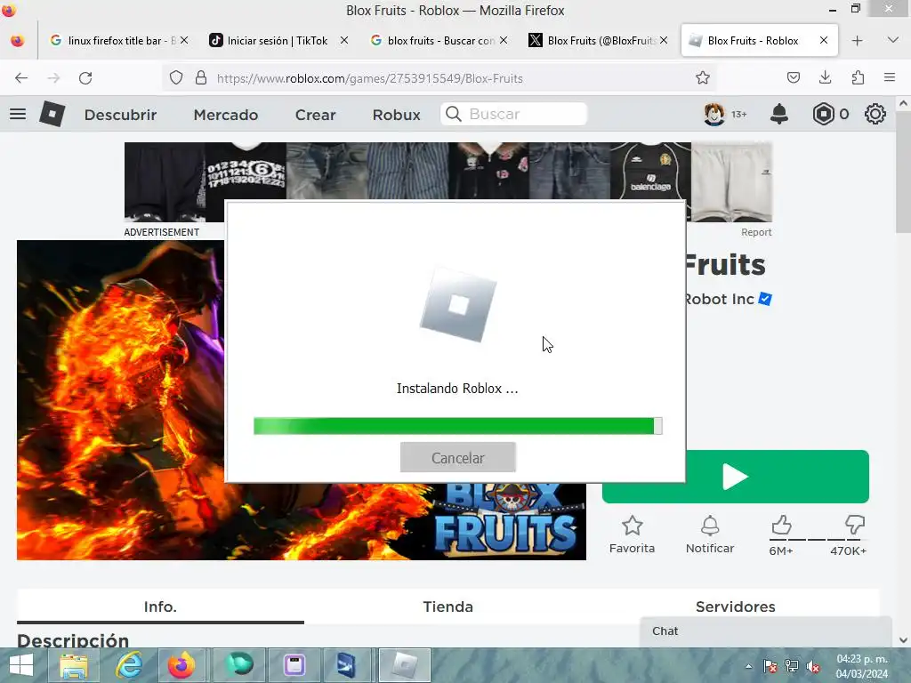Viewport: 911px width, 683px height.
Task: Like the game with thumbs up
Action: click(781, 525)
